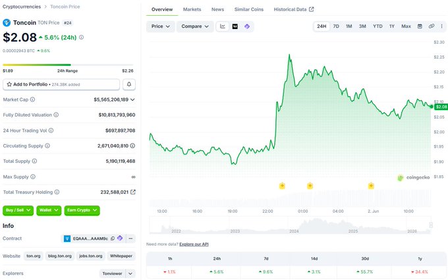Open the Buy / Sell dropdown
This screenshot has height=280, width=448.
coord(18,210)
